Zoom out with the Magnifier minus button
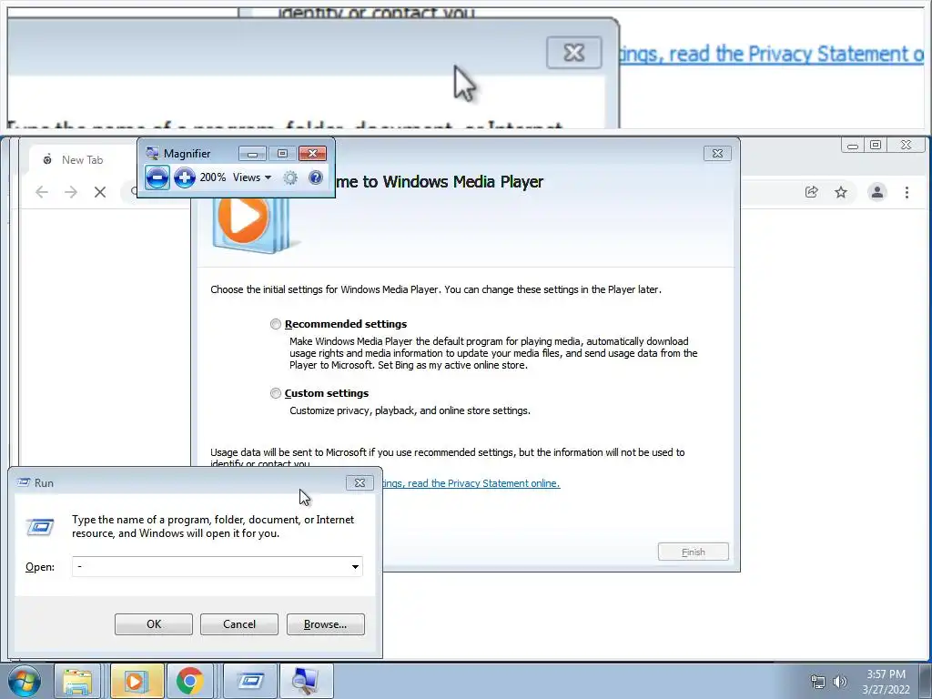Viewport: 932px width, 699px height. [x=157, y=177]
